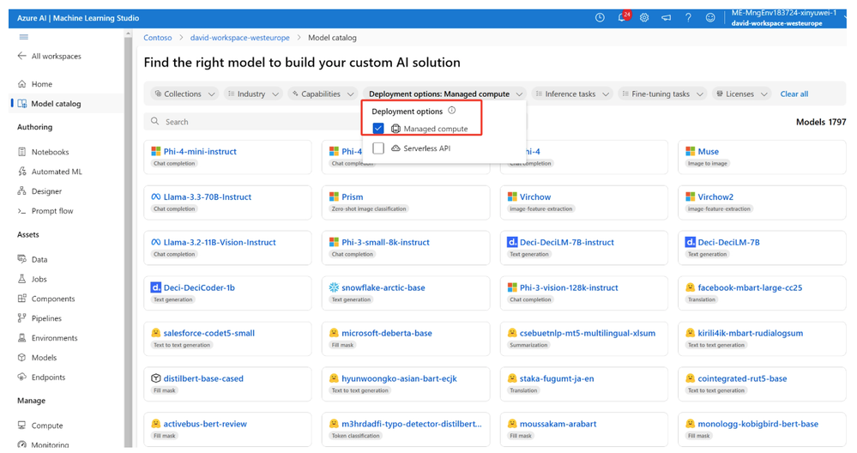Click the Home house icon
Viewport: 857px width, 453px height.
21,83
